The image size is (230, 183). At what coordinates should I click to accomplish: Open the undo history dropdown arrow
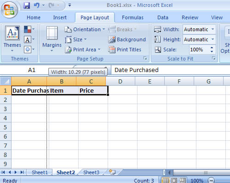[43, 6]
